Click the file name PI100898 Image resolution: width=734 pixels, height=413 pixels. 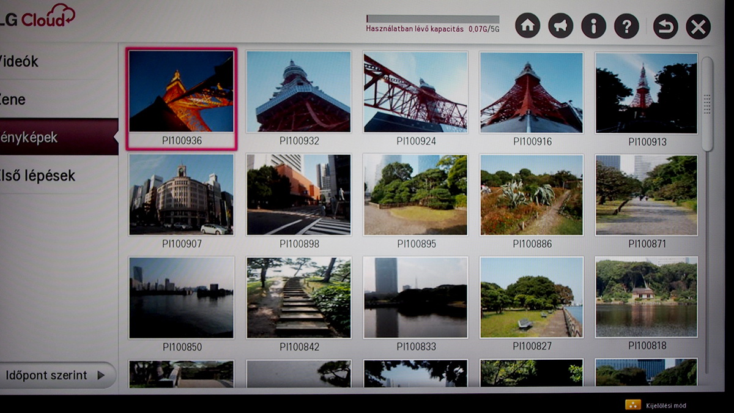coord(299,244)
